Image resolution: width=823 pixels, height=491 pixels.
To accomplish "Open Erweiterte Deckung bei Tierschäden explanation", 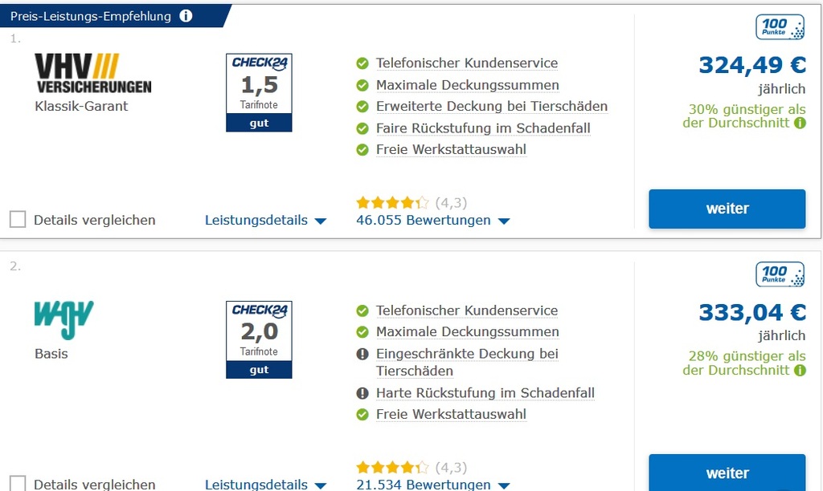I will coord(491,107).
